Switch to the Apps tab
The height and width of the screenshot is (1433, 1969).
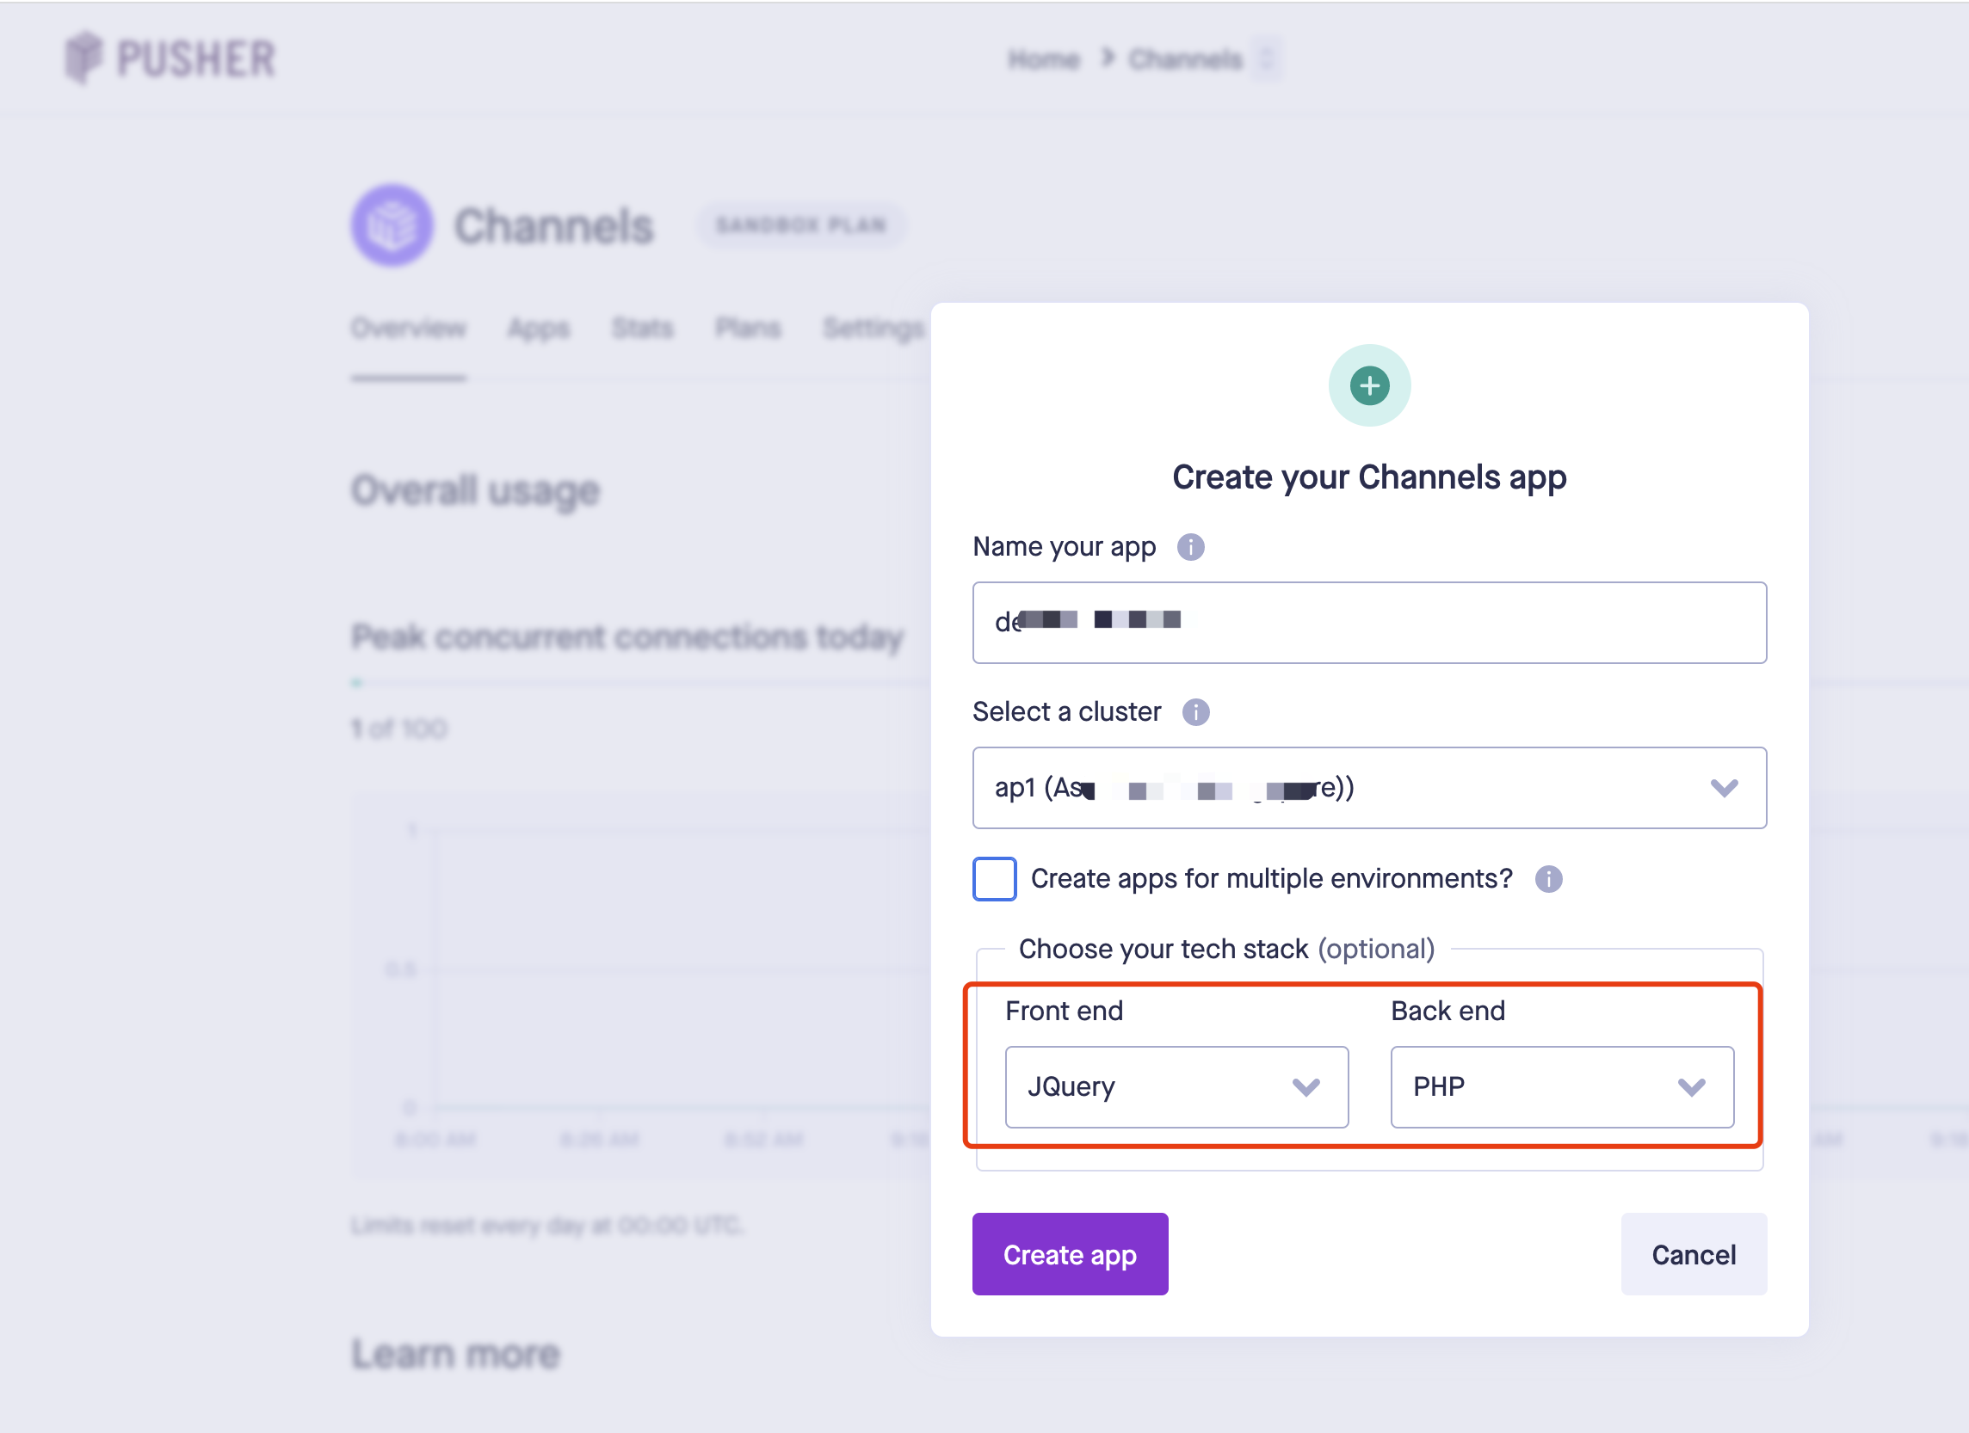538,328
